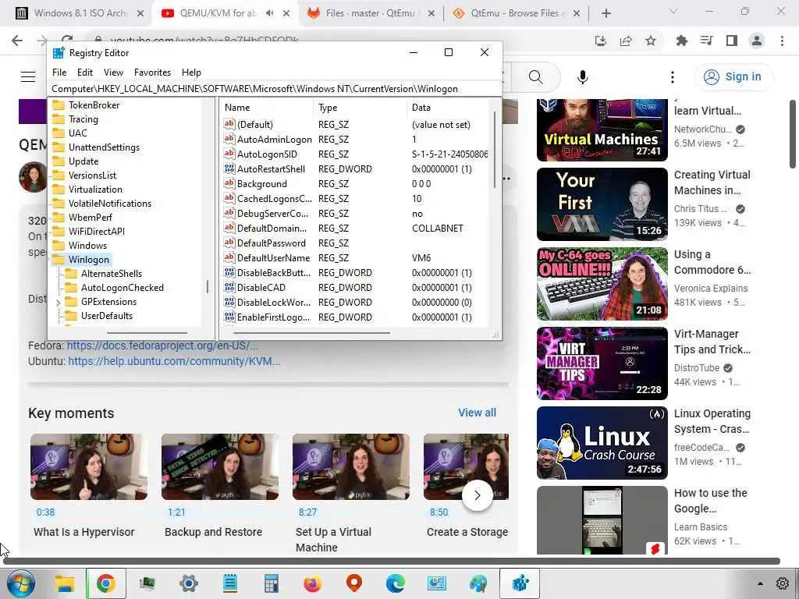The height and width of the screenshot is (599, 799).
Task: Open a new Chrome tab
Action: (605, 13)
